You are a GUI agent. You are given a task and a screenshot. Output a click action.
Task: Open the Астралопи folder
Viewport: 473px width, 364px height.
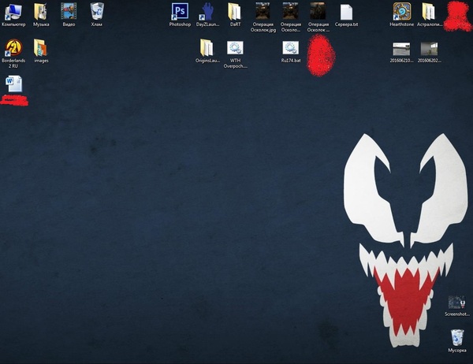(428, 11)
